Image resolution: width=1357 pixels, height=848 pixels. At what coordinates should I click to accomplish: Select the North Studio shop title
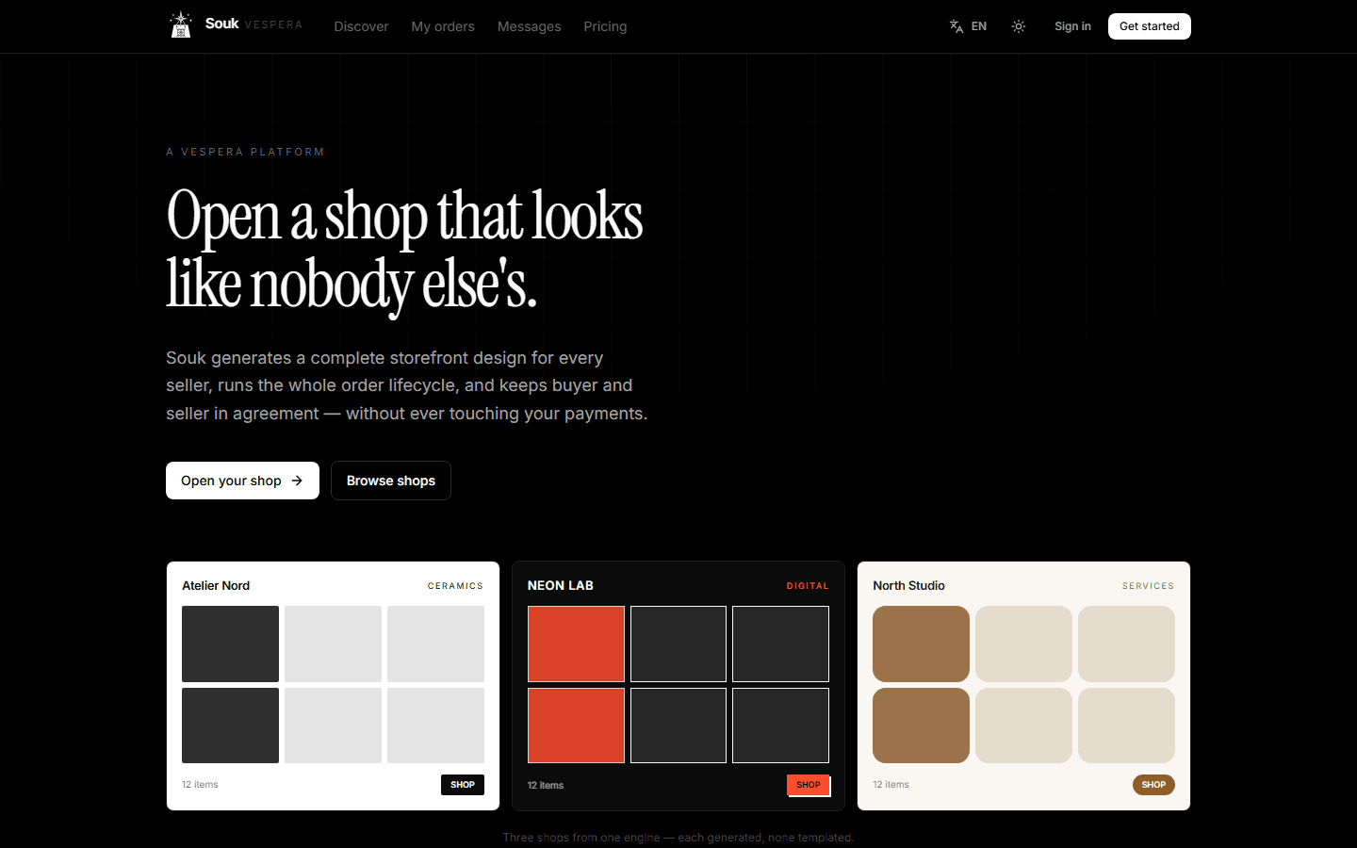(x=908, y=586)
